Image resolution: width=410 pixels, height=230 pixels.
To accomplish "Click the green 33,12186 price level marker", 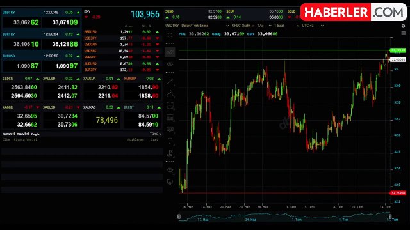I will (x=398, y=50).
